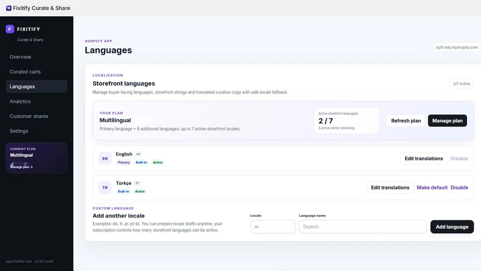Click the Fixitify app icon in title bar

pyautogui.click(x=8, y=8)
